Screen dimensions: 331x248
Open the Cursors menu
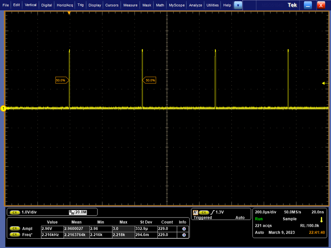[112, 5]
